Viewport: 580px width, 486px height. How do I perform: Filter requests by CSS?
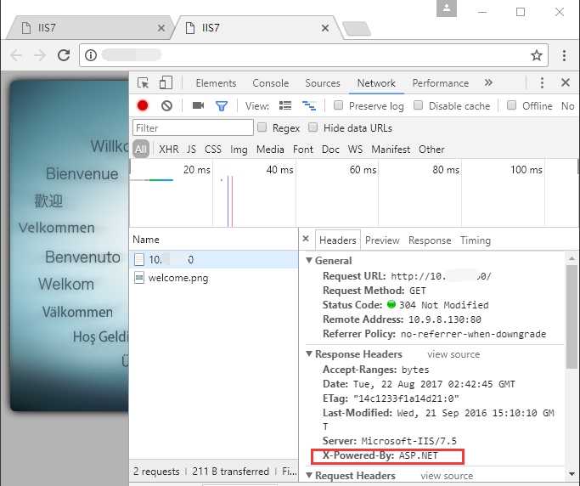coord(213,150)
